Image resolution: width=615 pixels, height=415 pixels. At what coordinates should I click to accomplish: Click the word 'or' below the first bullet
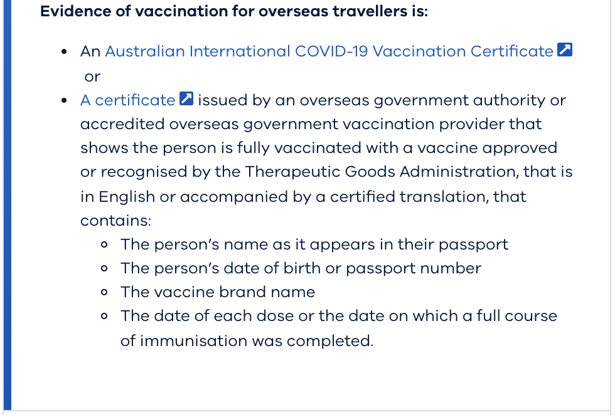point(92,77)
